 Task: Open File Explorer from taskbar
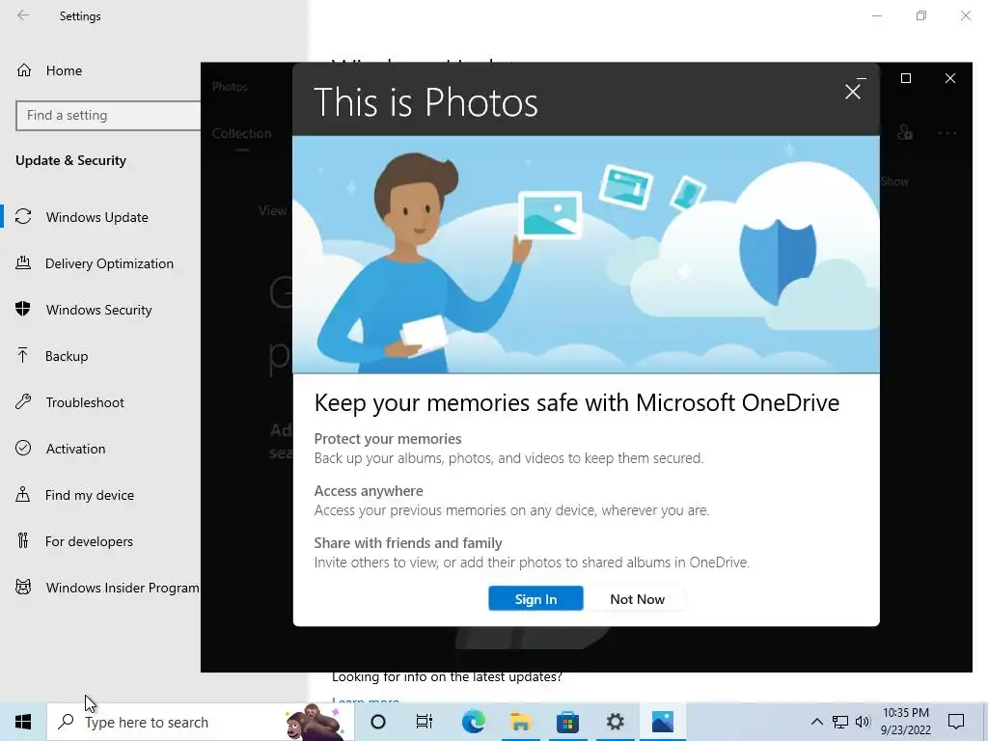click(x=520, y=722)
